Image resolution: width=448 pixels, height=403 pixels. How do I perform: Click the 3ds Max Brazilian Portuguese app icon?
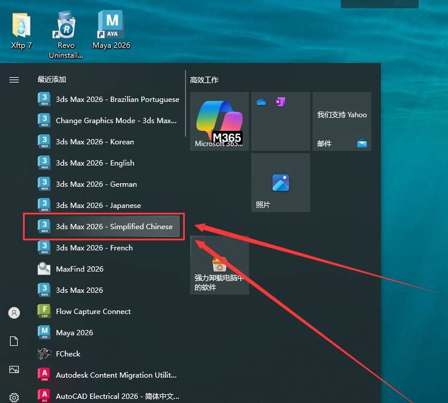44,99
